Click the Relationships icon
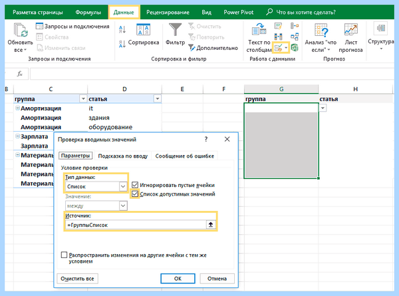 click(x=295, y=37)
